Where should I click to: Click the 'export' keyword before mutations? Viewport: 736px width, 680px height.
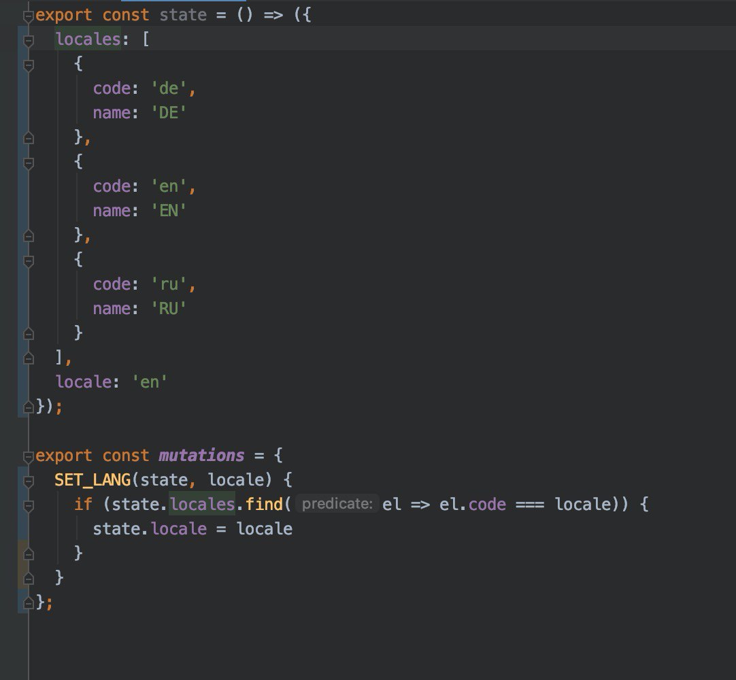tap(64, 455)
